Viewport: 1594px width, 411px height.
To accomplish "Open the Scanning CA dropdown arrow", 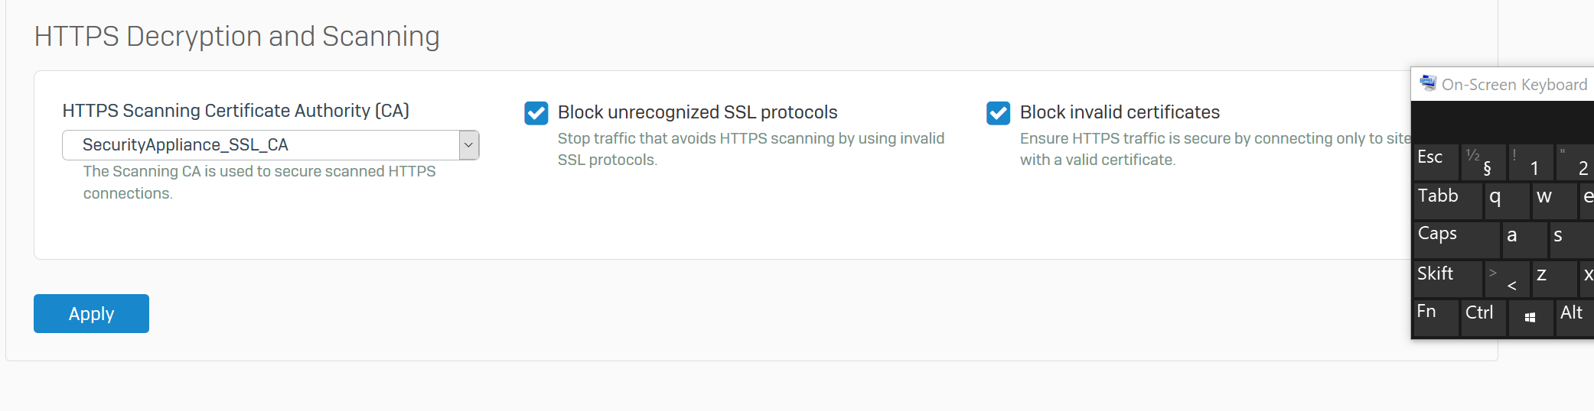I will coord(469,145).
